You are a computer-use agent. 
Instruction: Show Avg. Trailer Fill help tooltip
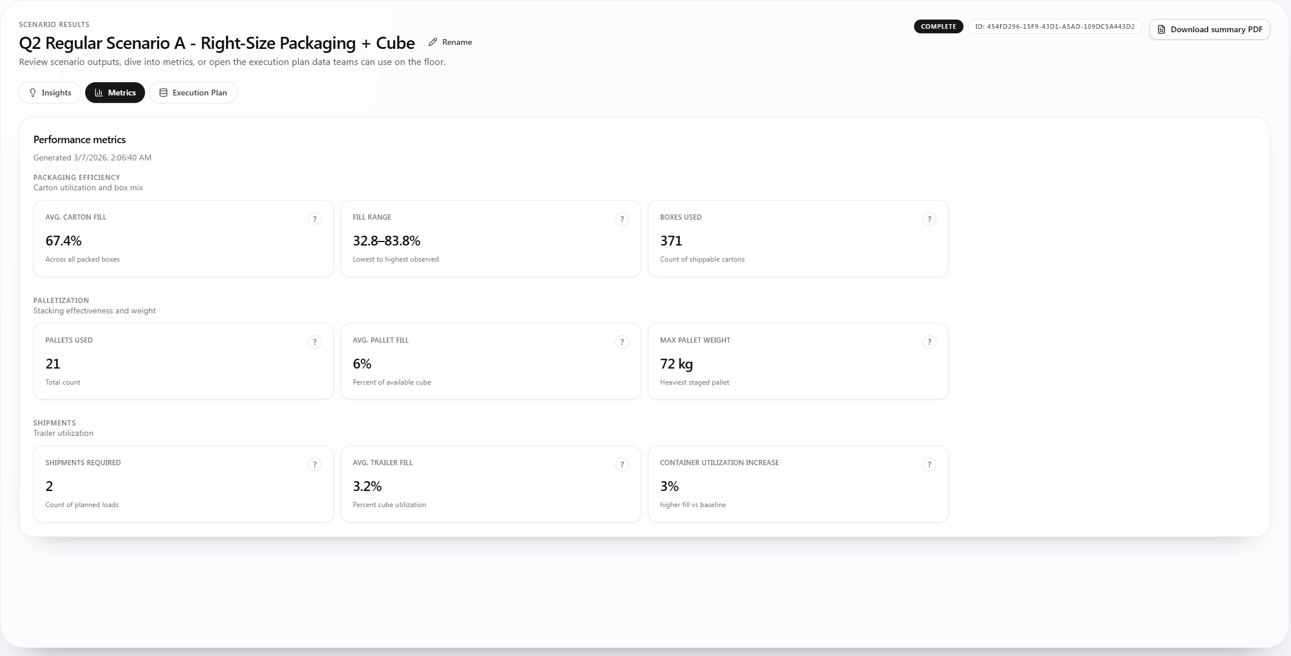(x=622, y=465)
